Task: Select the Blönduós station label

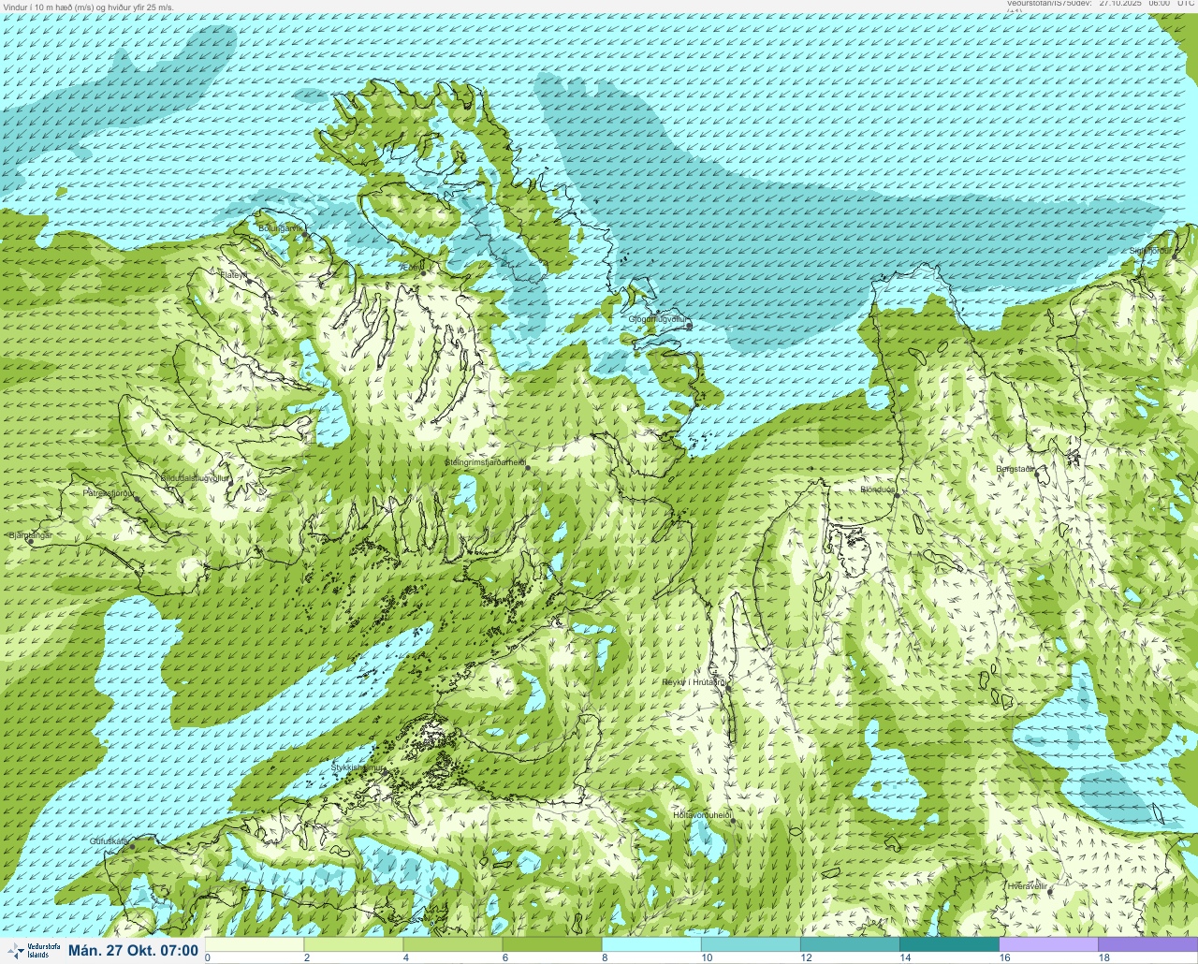Action: pyautogui.click(x=878, y=489)
